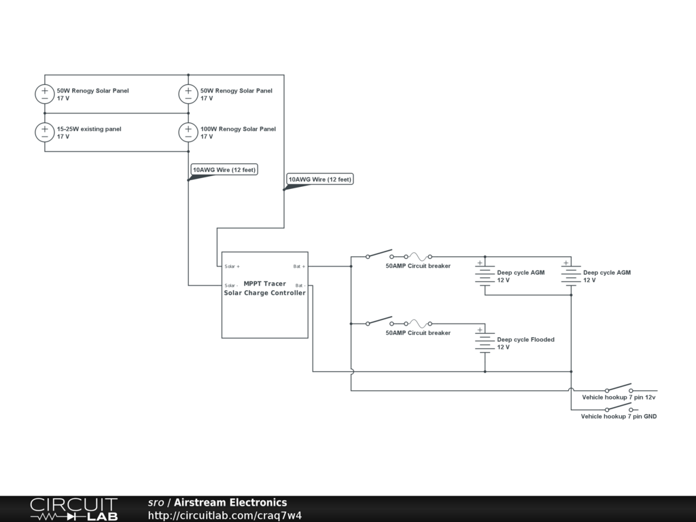
Task: Open the circuitlab.com/craq7w4 link
Action: 224,515
